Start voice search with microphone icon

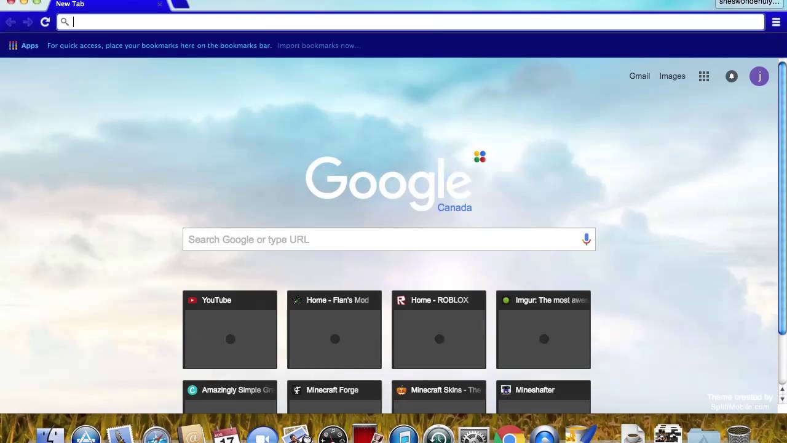[x=586, y=239]
